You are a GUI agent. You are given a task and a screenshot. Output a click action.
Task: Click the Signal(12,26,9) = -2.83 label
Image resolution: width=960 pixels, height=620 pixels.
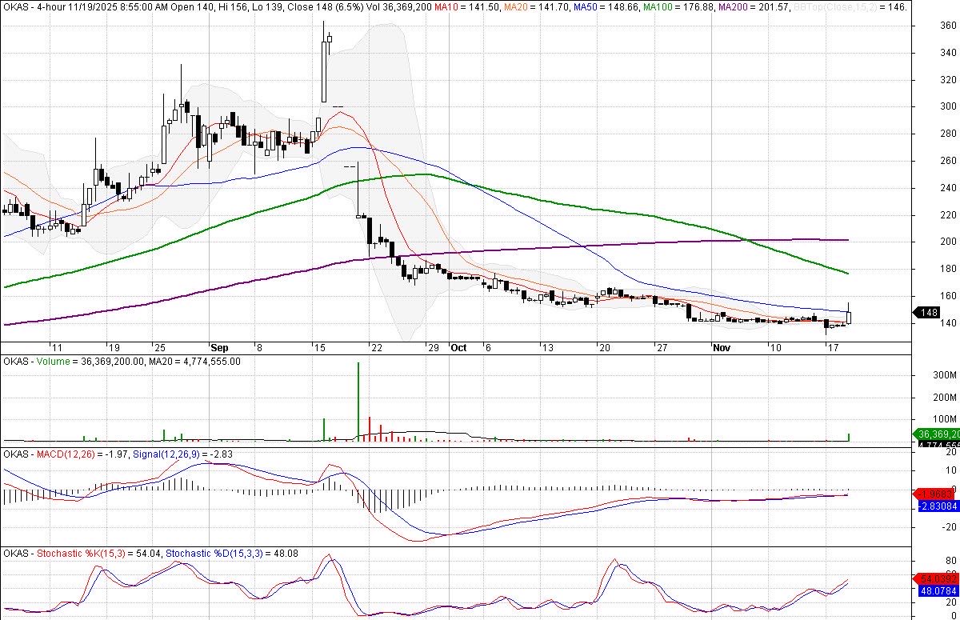(183, 454)
